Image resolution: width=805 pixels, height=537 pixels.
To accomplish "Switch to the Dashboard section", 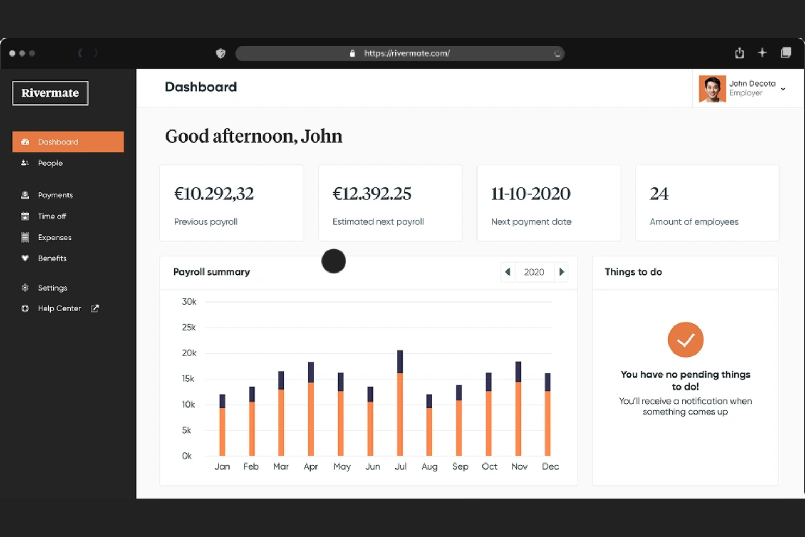I will click(x=58, y=141).
